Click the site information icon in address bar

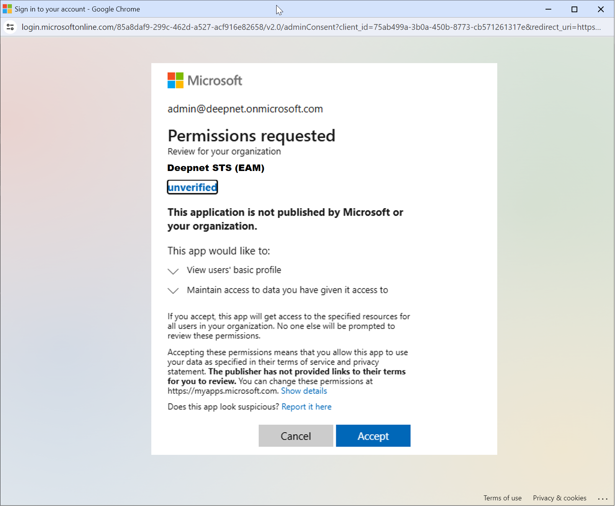point(10,27)
